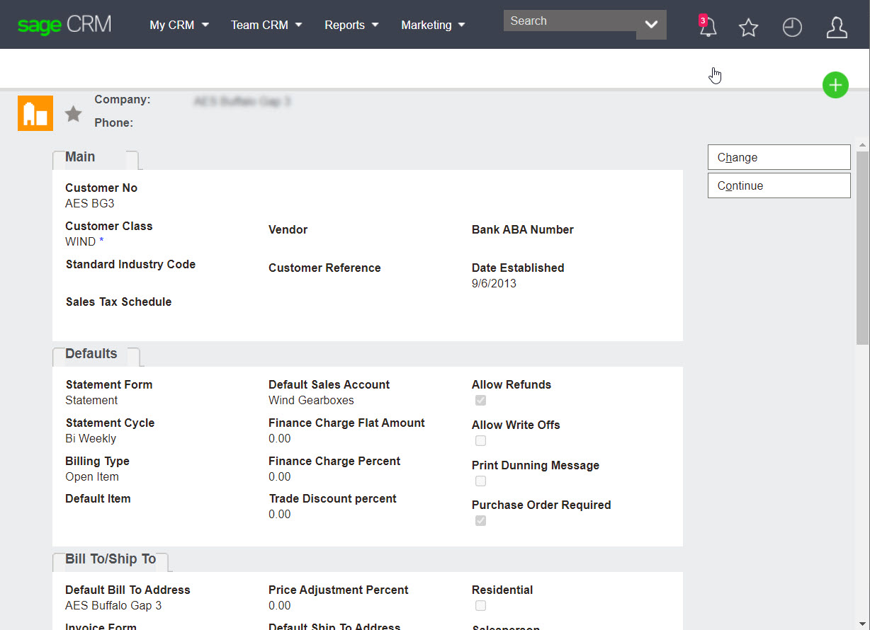Check the Residential checkbox

click(x=480, y=605)
